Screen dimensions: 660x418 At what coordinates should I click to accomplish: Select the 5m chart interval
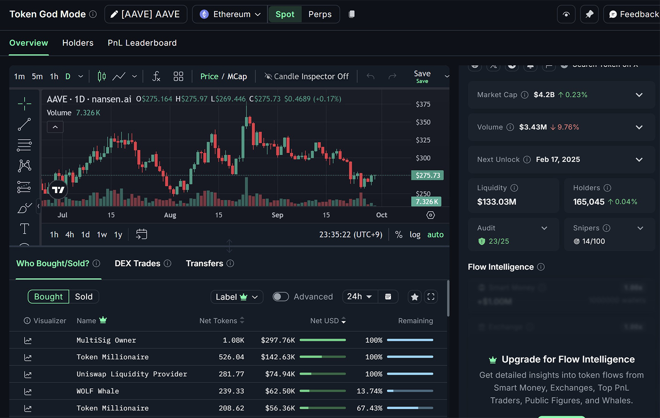click(37, 77)
